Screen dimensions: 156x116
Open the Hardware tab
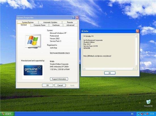(x=56, y=25)
